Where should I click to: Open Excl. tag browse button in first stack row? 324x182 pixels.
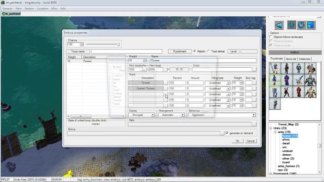254,83
